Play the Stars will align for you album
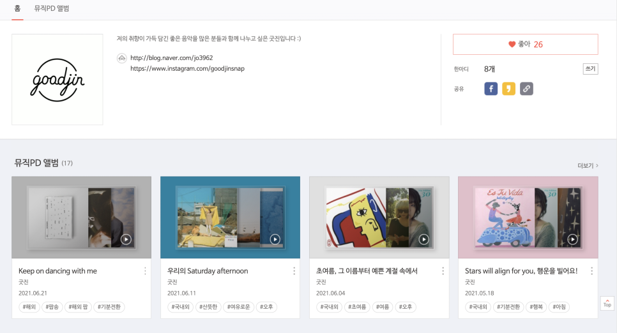Image resolution: width=617 pixels, height=333 pixels. (572, 239)
